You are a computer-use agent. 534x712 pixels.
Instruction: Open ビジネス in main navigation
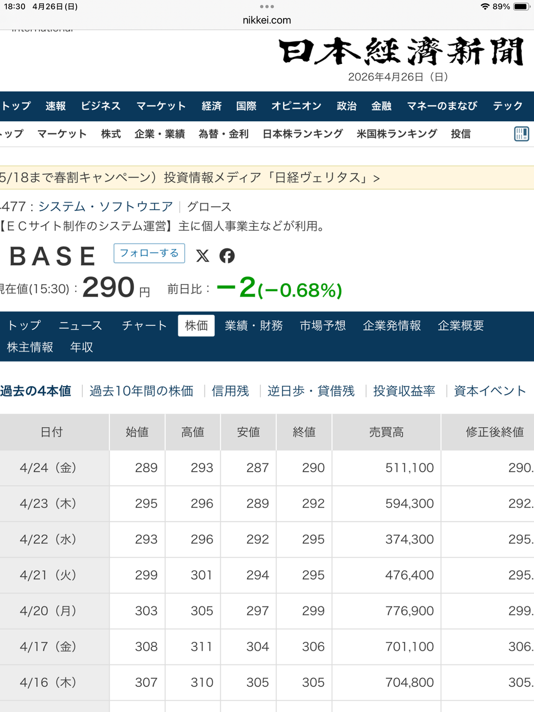point(100,106)
